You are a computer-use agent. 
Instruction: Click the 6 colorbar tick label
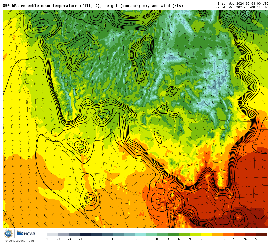(x=179, y=239)
